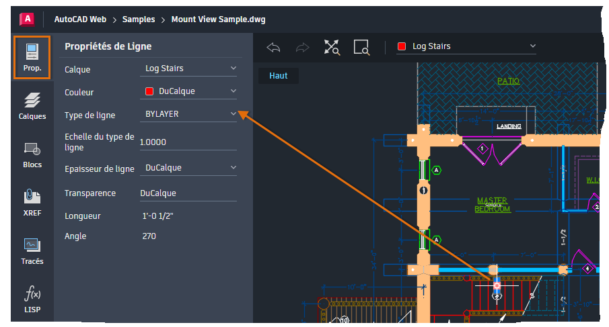Screen dimensions: 609x327
Task: Click the undo arrow icon
Action: pyautogui.click(x=273, y=48)
